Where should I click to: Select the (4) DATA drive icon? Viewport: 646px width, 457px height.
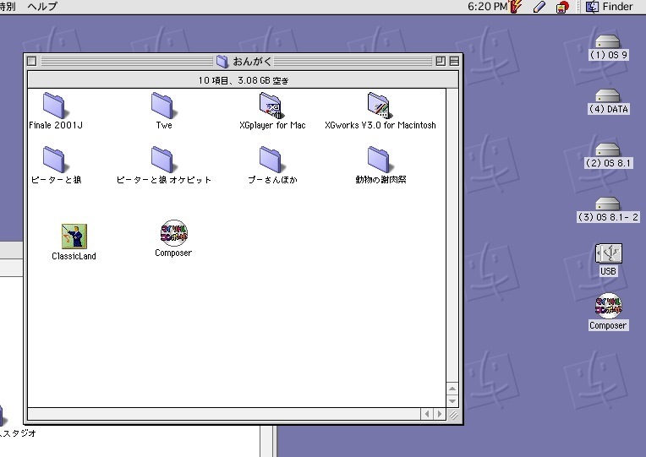608,95
